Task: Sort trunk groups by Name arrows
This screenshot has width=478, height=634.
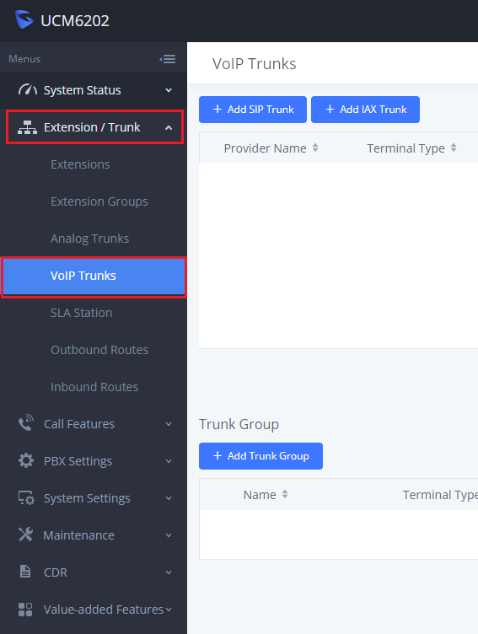Action: (x=285, y=494)
